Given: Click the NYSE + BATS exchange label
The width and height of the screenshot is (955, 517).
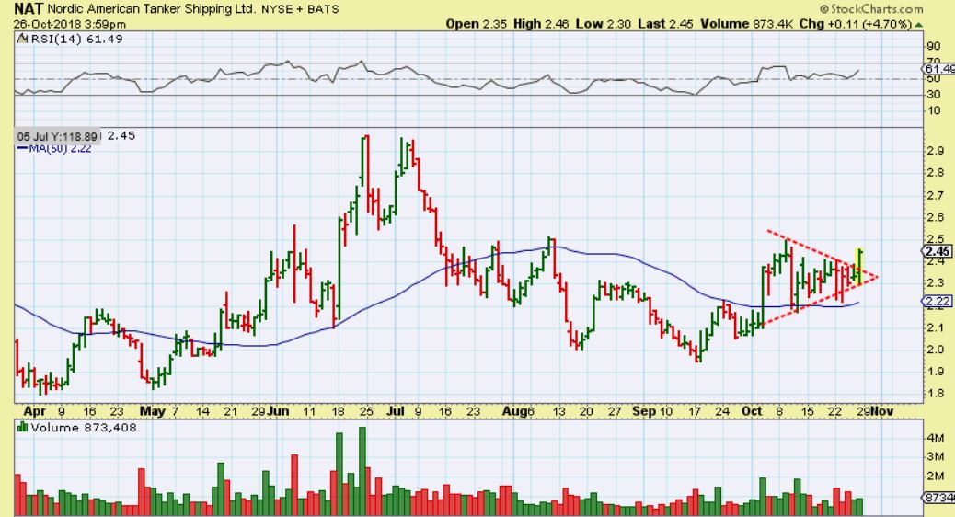Looking at the screenshot, I should [300, 9].
